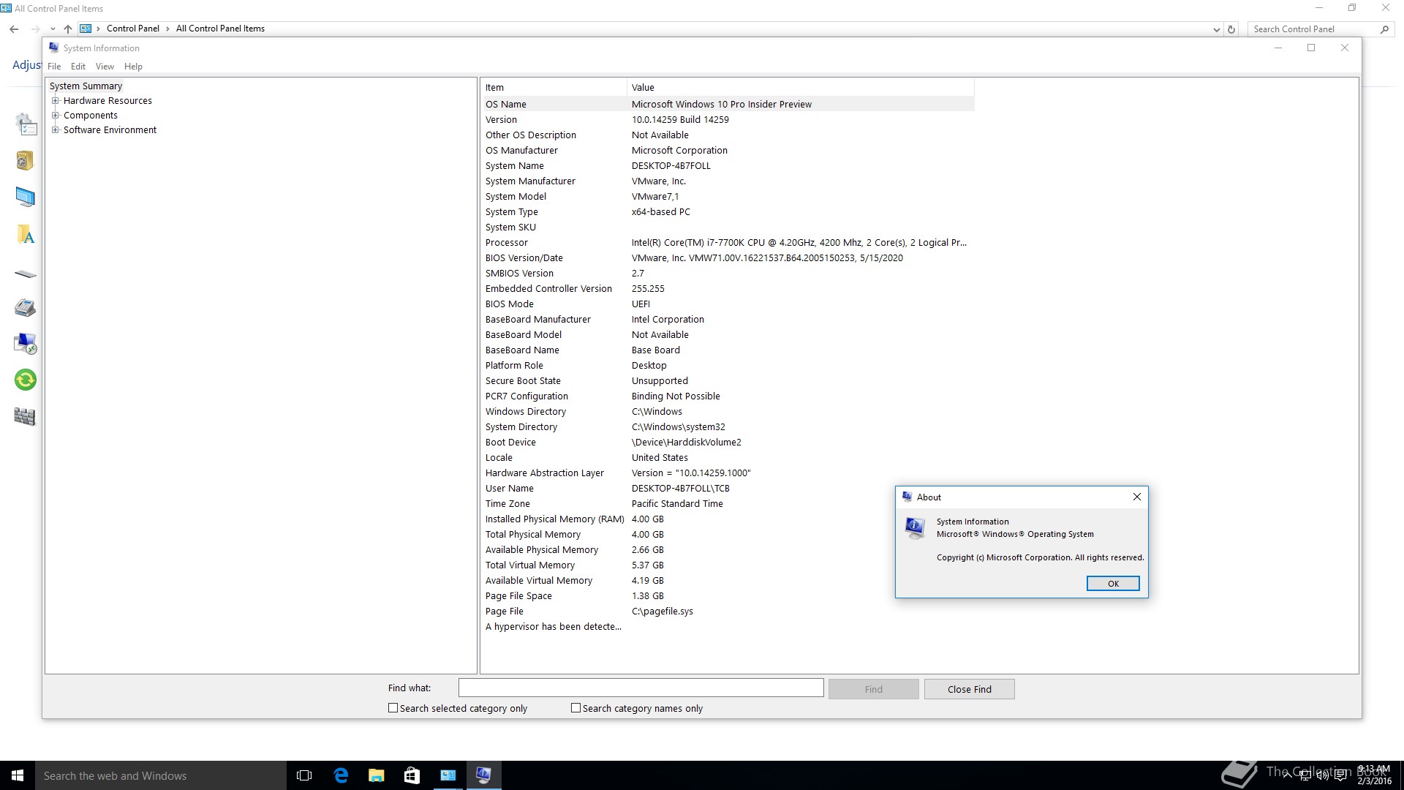Image resolution: width=1404 pixels, height=790 pixels.
Task: Open File Explorer from the taskbar
Action: click(376, 775)
